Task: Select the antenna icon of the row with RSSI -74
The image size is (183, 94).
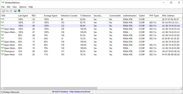Action: [2, 39]
